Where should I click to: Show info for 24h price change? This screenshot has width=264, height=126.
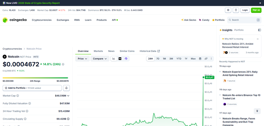[x=63, y=64]
